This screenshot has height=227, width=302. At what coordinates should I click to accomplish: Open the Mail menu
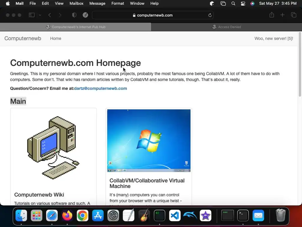click(19, 4)
